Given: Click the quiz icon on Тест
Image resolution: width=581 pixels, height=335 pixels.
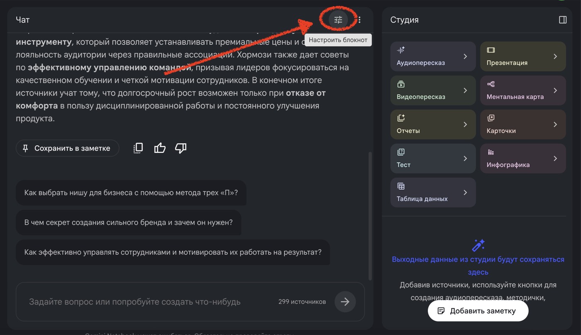Looking at the screenshot, I should point(401,152).
